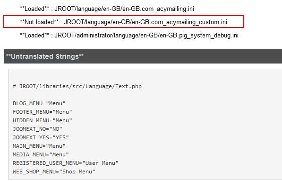Click the FOOTER_MENU="Menu" line

pyautogui.click(x=43, y=112)
